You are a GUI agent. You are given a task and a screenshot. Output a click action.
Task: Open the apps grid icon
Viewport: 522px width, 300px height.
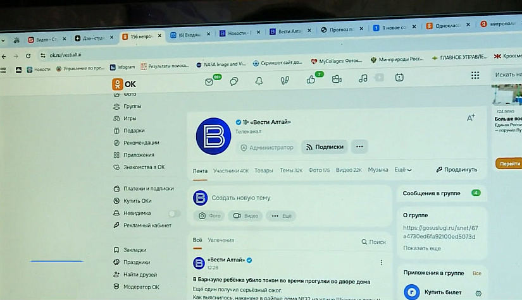pyautogui.click(x=475, y=75)
